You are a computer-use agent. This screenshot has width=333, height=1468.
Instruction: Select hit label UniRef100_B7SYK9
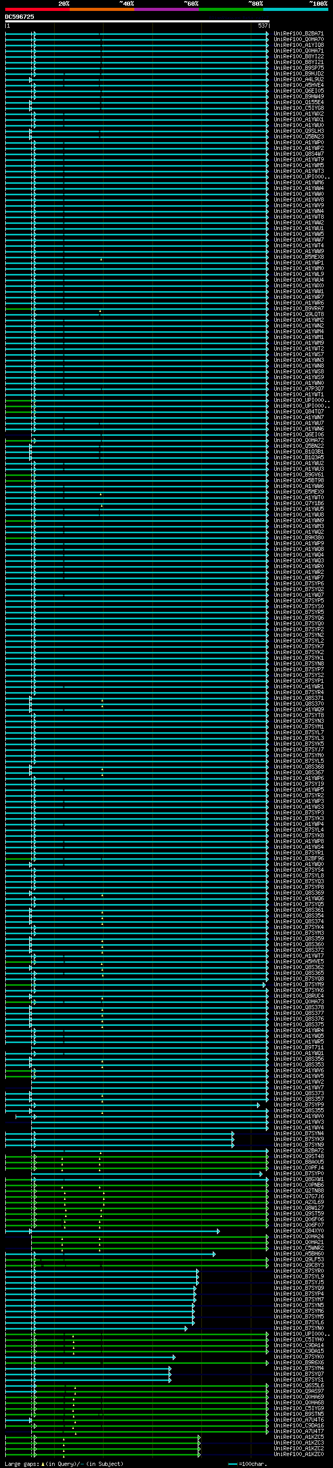pyautogui.click(x=299, y=1138)
